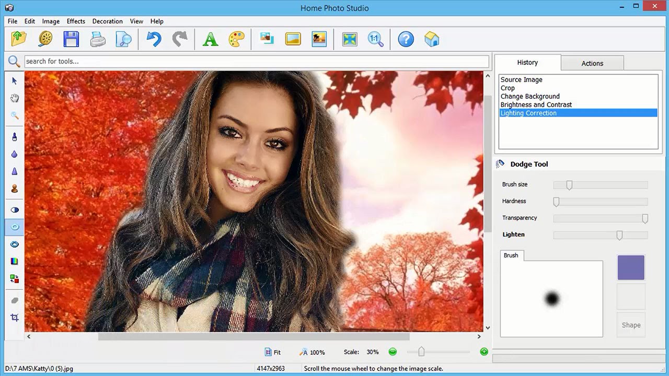This screenshot has height=376, width=669.
Task: Click the yellow picture frame icon
Action: pyautogui.click(x=293, y=39)
